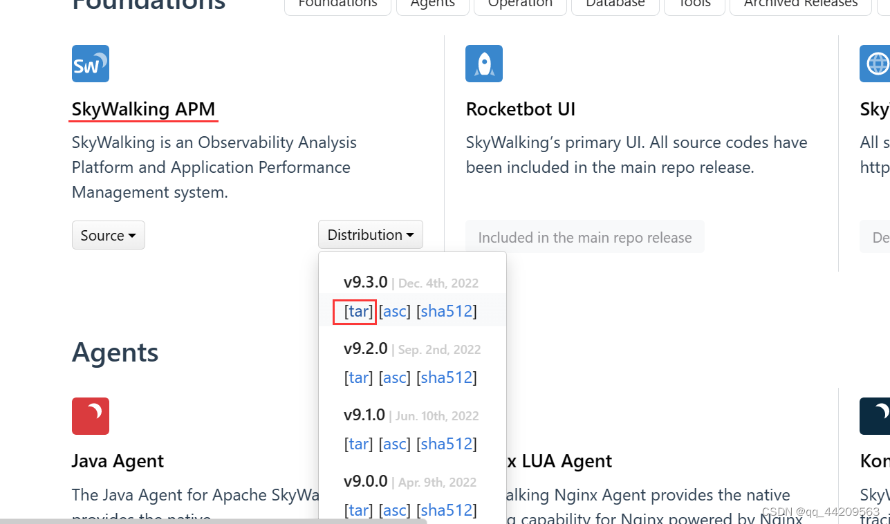Download the v9.3.0 tar distribution

point(358,311)
